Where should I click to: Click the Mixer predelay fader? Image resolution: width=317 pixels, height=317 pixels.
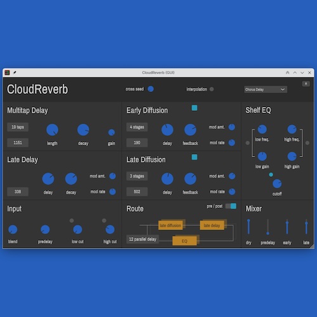pyautogui.click(x=268, y=227)
